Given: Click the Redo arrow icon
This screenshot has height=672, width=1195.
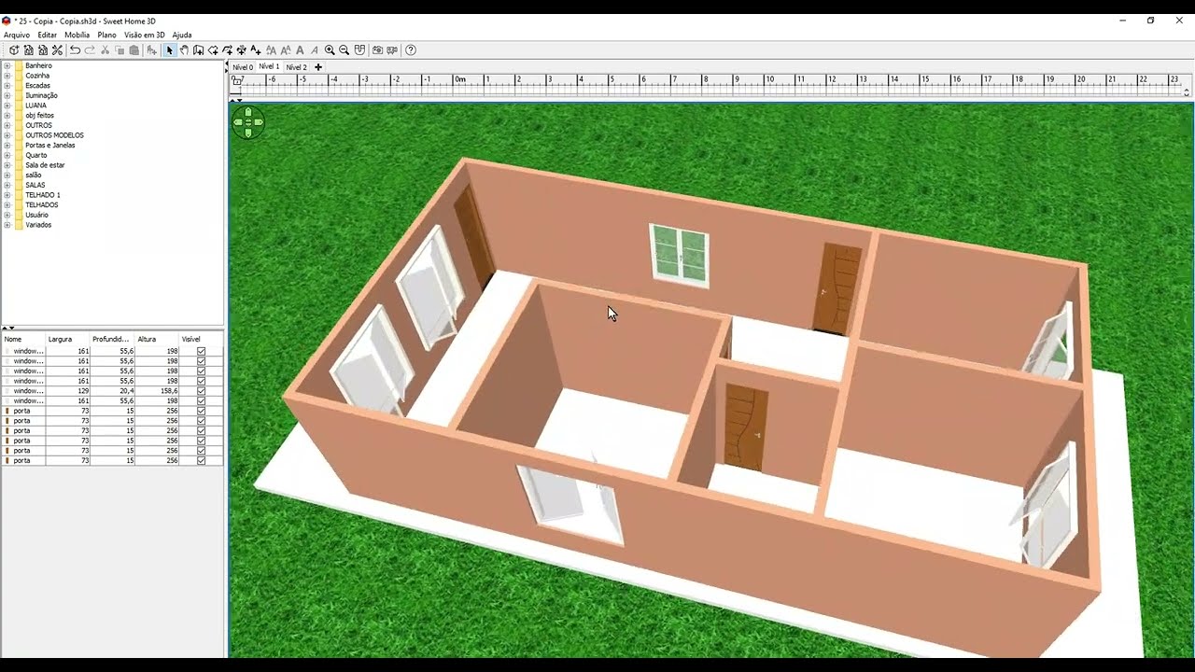Looking at the screenshot, I should (x=90, y=50).
